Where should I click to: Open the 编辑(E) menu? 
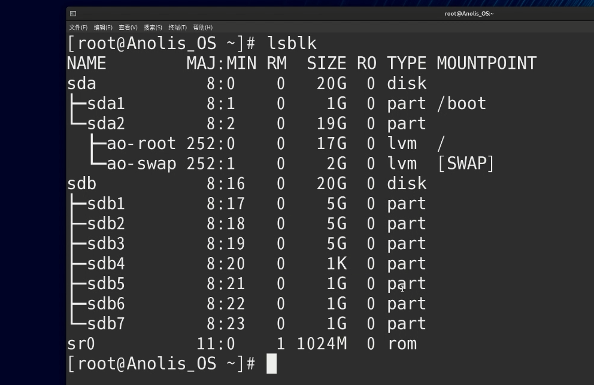tap(103, 27)
